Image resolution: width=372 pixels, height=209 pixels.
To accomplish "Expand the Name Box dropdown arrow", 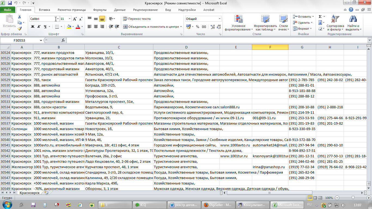I will coord(41,40).
